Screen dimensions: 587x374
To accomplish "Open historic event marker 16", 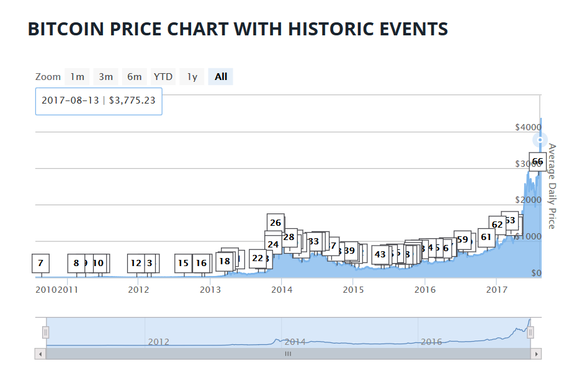I will coord(202,263).
